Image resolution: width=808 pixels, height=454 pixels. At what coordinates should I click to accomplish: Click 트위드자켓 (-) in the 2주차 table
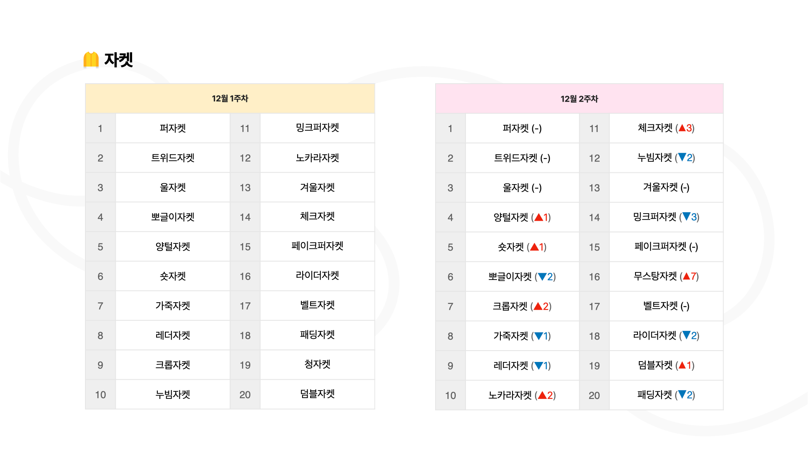(522, 158)
